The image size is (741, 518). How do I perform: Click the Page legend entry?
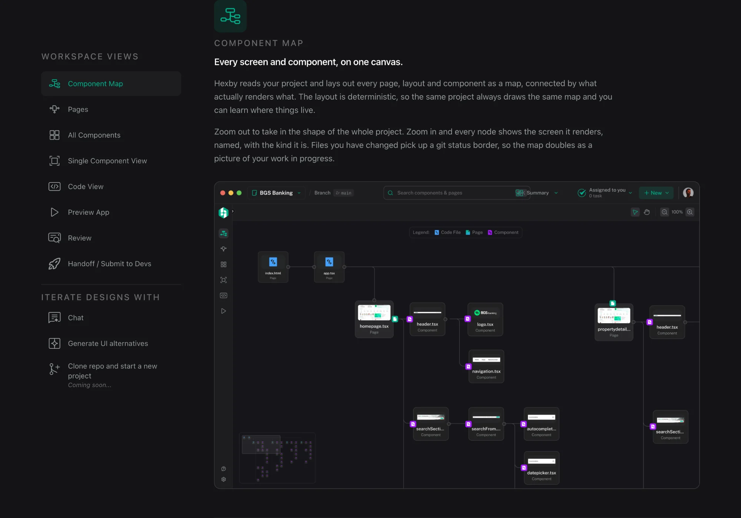(474, 233)
